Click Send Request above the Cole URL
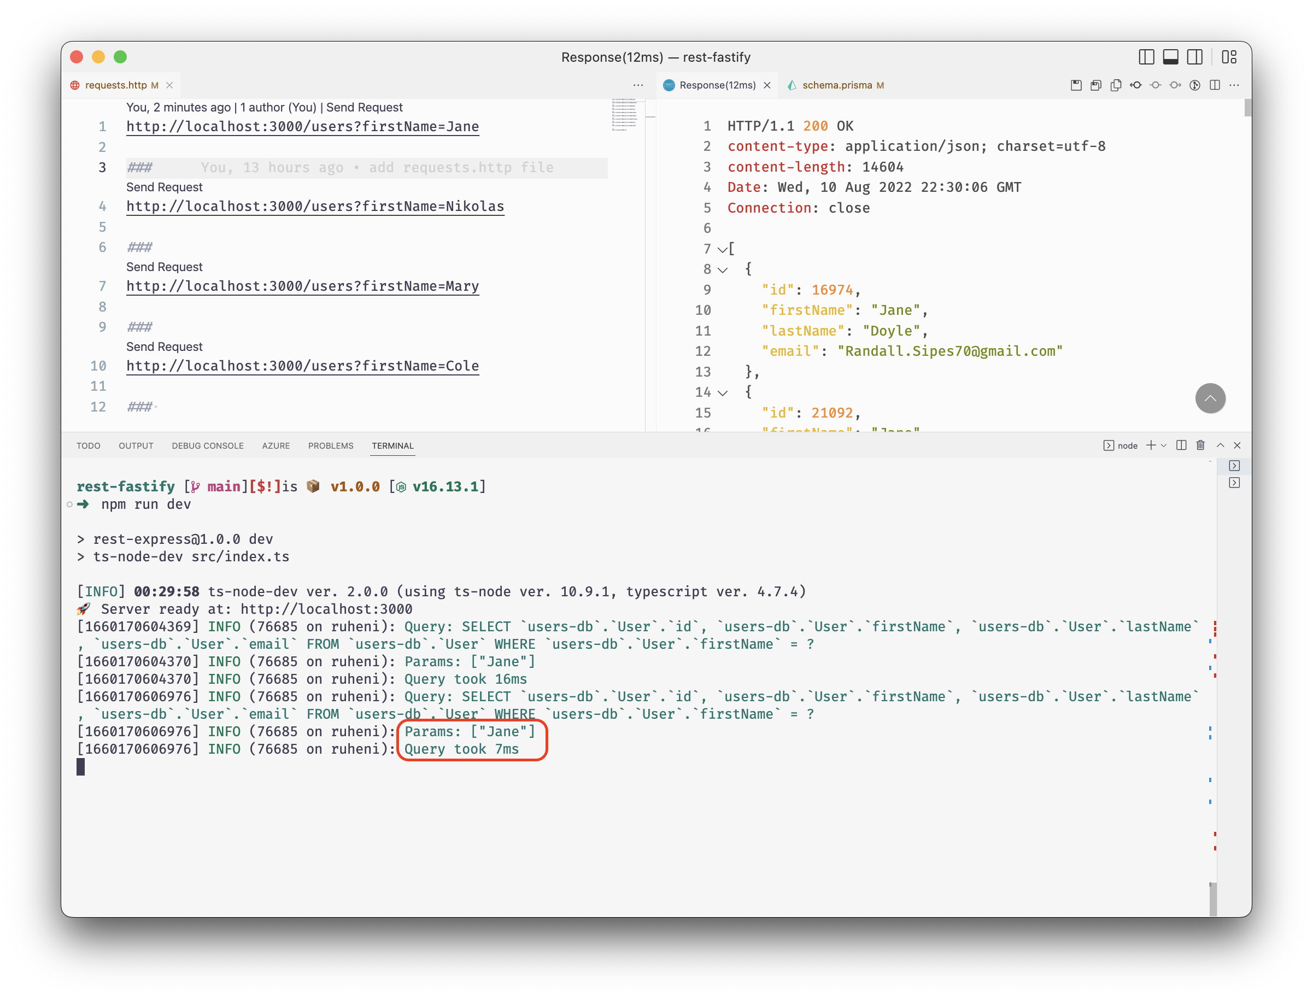 click(x=164, y=347)
